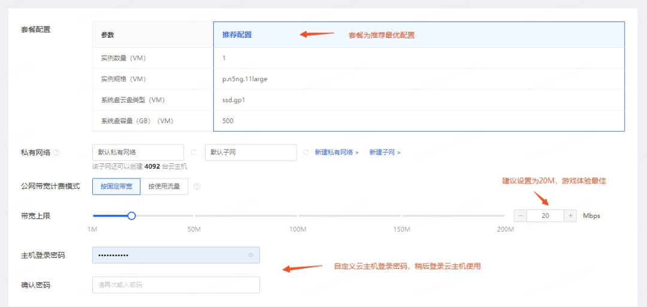Click the 主机登录密码 password field
The height and width of the screenshot is (307, 647).
(176, 255)
